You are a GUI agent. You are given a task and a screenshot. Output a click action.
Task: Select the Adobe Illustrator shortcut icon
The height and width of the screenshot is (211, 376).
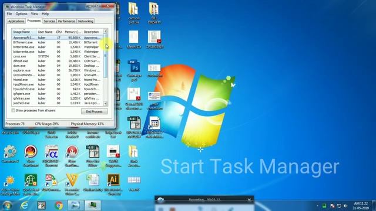113,180
